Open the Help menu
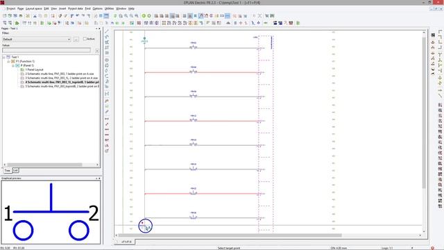 131,8
